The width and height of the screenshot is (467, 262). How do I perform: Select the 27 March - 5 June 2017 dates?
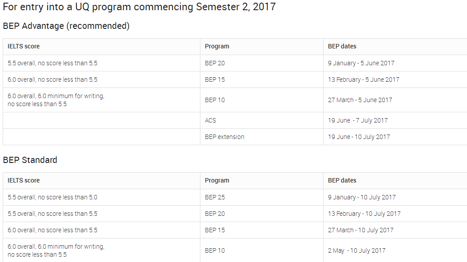pos(360,100)
